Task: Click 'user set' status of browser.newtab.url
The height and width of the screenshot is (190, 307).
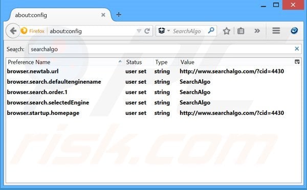Action: (136, 72)
